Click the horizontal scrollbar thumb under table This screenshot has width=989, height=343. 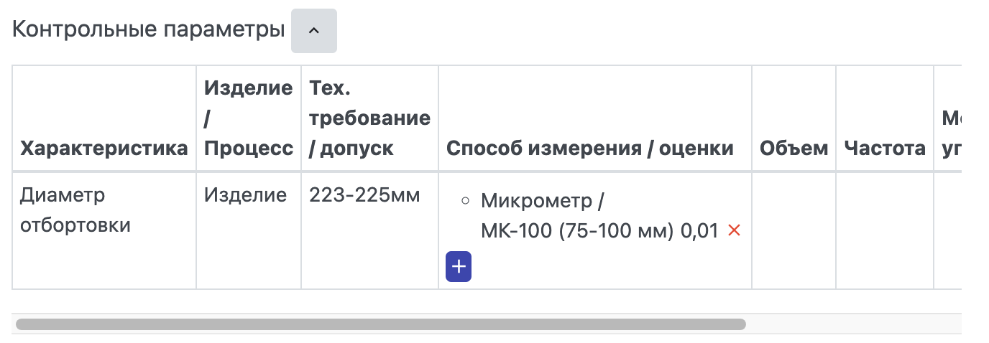(381, 324)
